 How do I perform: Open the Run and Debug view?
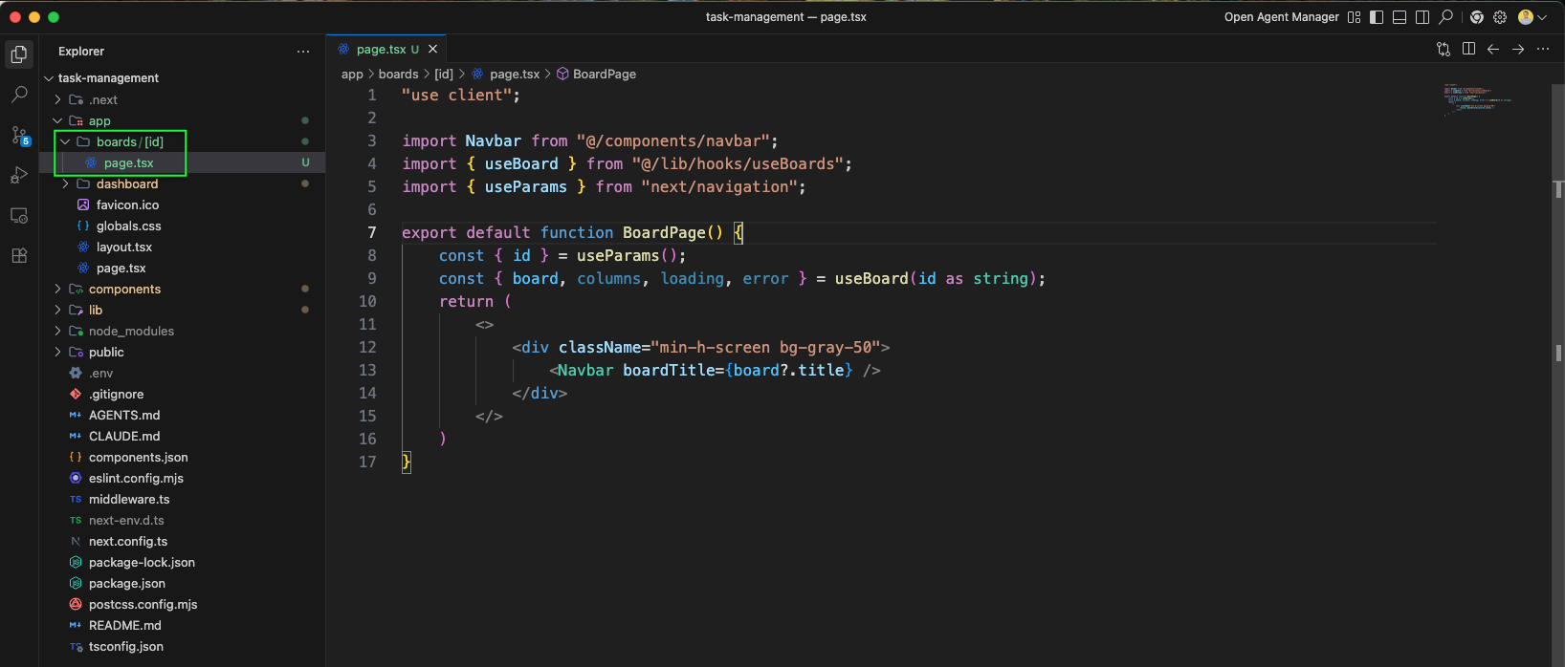[19, 175]
